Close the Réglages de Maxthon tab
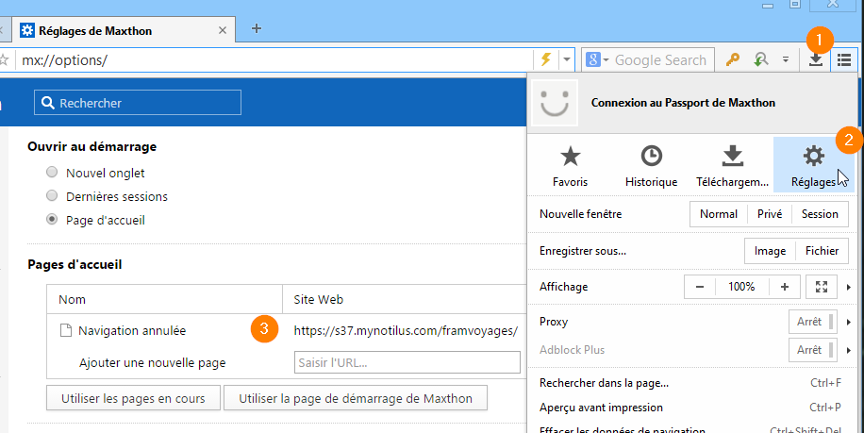 coord(223,30)
